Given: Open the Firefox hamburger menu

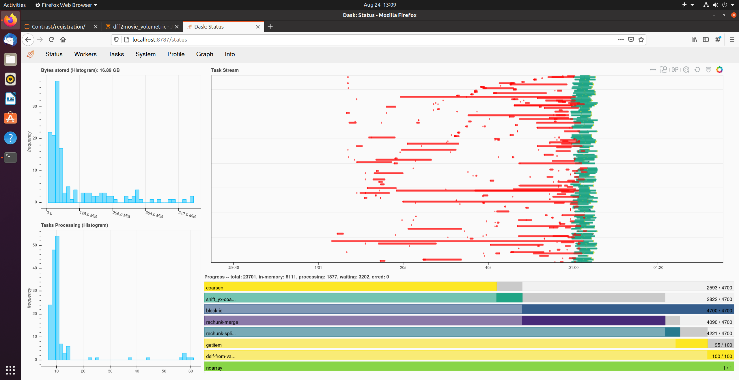Looking at the screenshot, I should (732, 40).
